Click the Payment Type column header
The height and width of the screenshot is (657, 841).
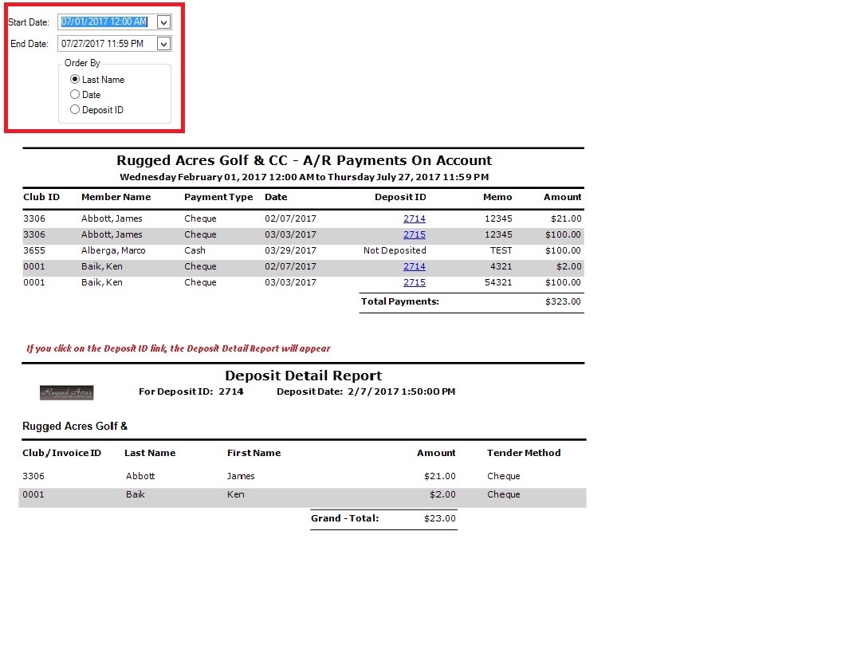pos(218,197)
